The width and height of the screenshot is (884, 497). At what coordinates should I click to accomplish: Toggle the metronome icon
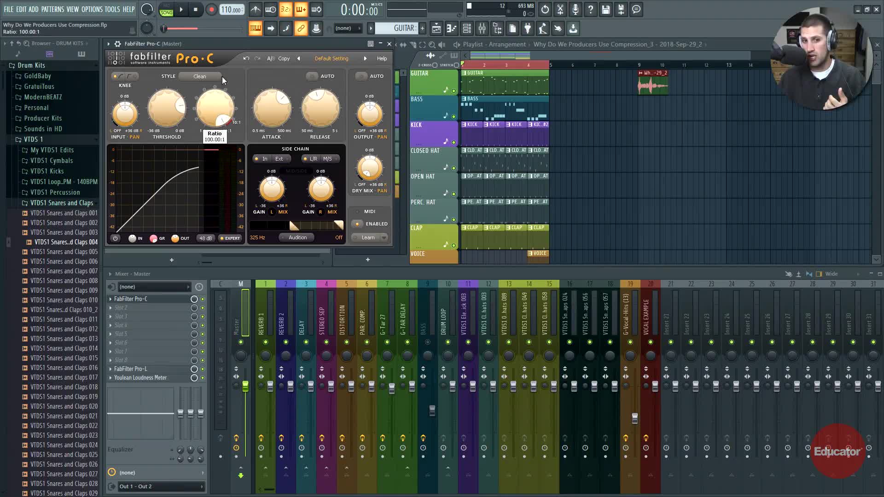click(x=256, y=10)
